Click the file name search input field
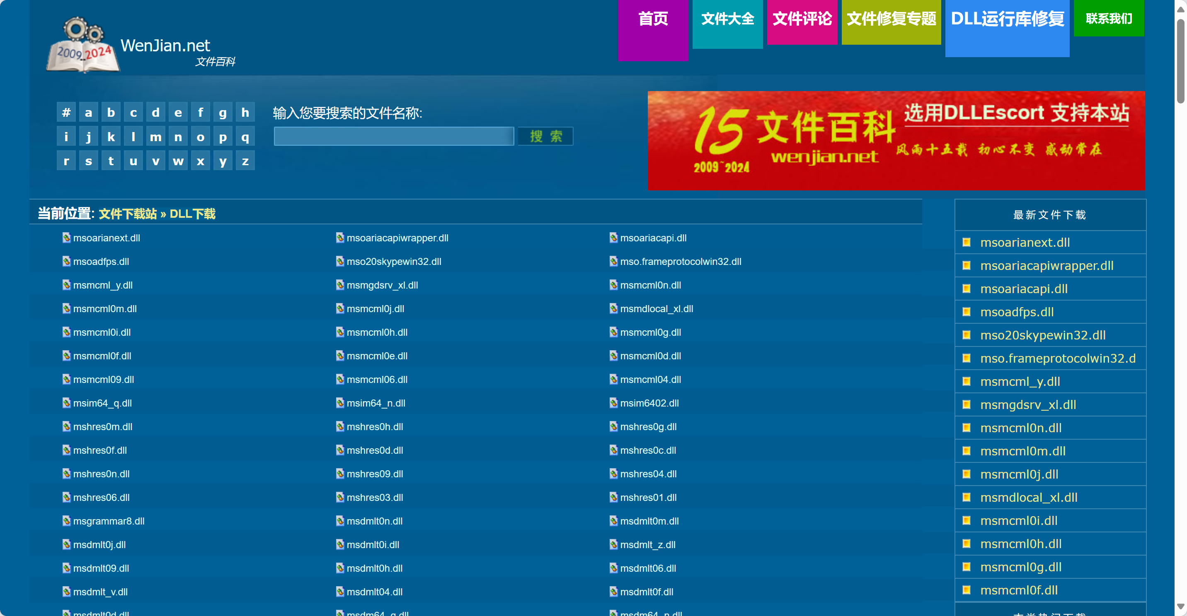 click(x=393, y=136)
